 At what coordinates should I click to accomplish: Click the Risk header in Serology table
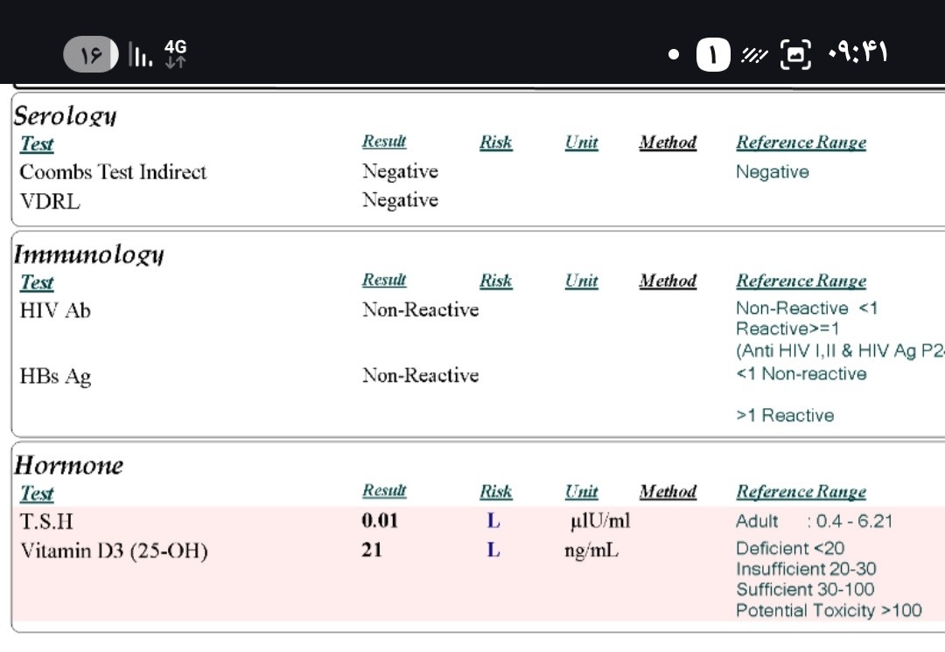coord(496,142)
